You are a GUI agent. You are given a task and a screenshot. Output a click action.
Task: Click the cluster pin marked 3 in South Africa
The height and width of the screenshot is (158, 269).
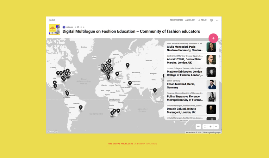[112, 113]
